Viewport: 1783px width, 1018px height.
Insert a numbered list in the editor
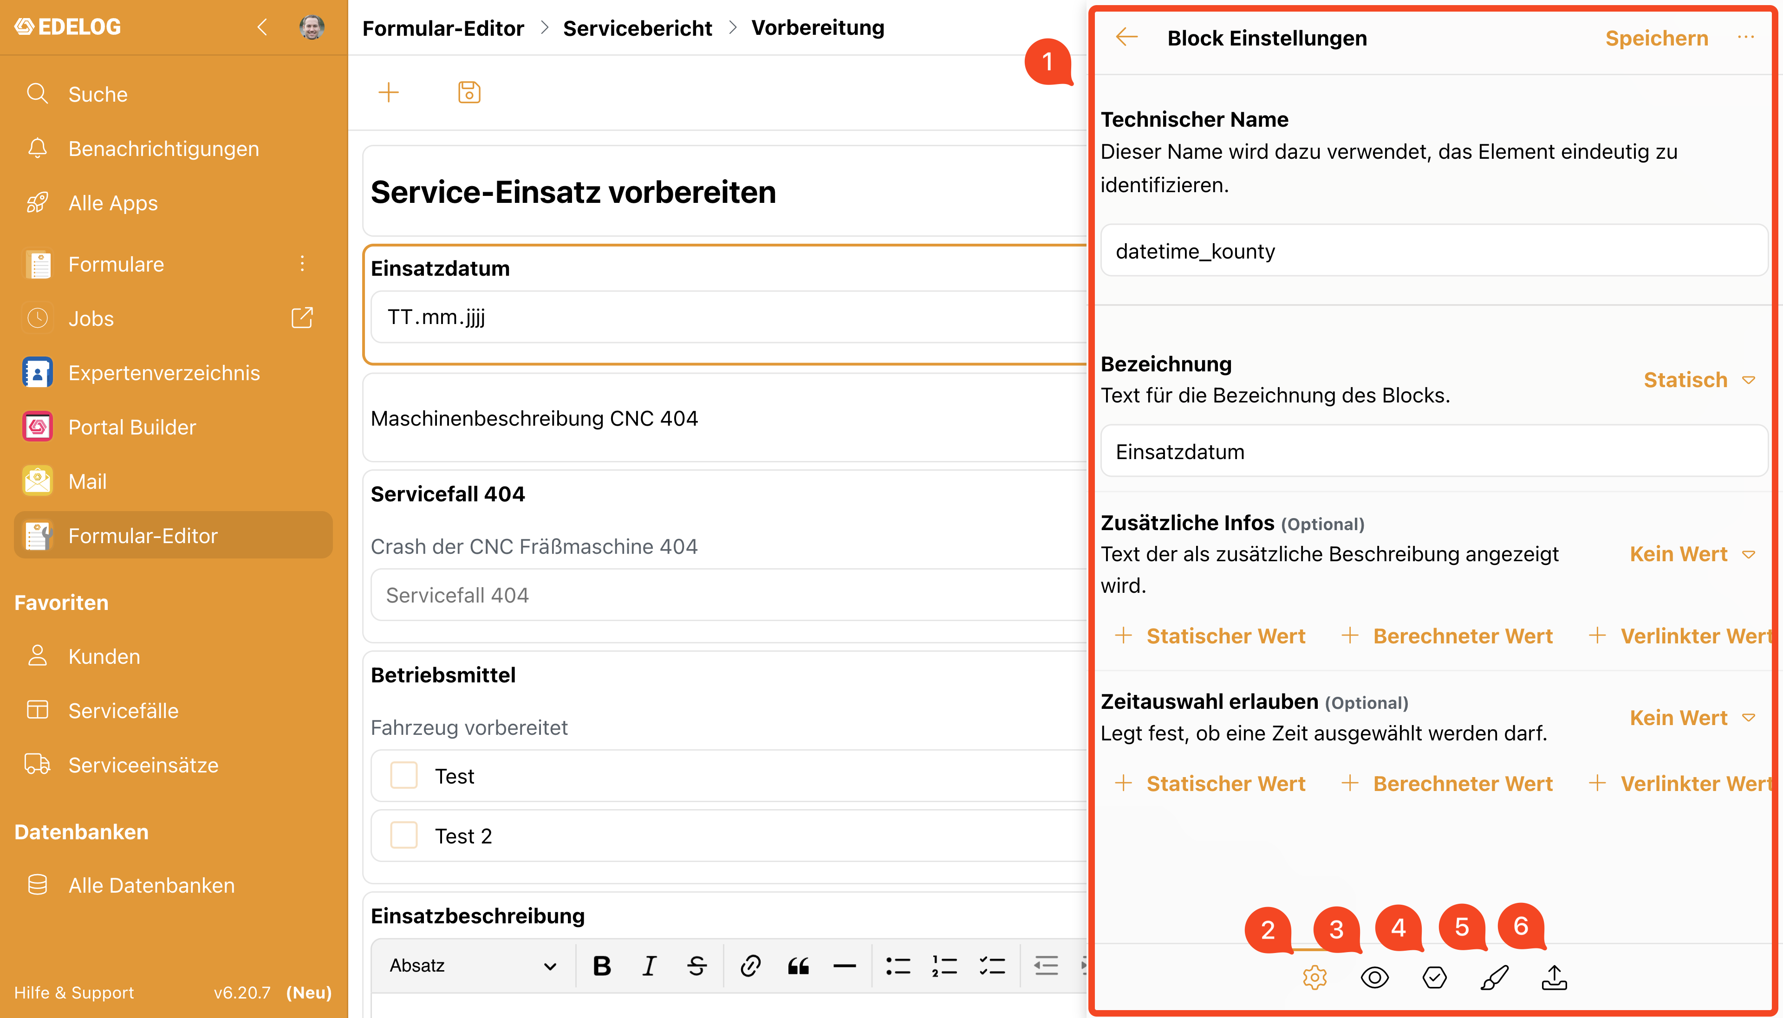coord(944,966)
